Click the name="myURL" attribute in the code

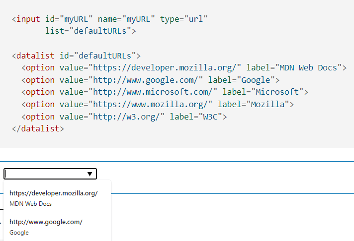126,19
